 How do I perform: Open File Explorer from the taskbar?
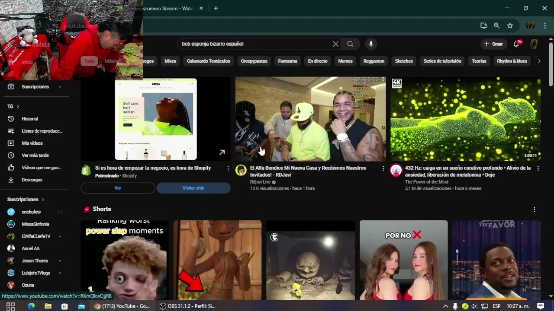click(48, 306)
